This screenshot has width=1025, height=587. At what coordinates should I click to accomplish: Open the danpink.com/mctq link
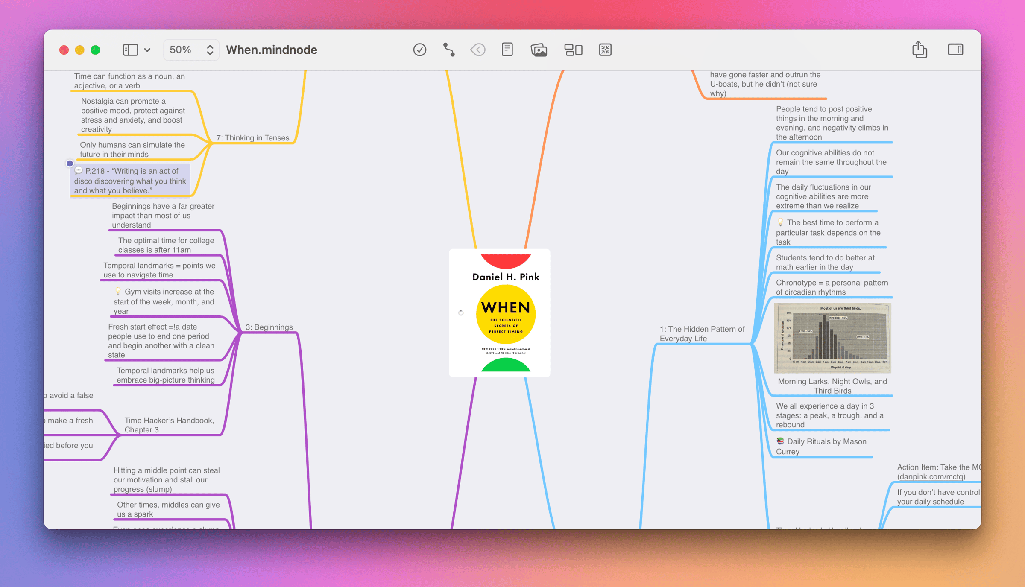coord(931,476)
